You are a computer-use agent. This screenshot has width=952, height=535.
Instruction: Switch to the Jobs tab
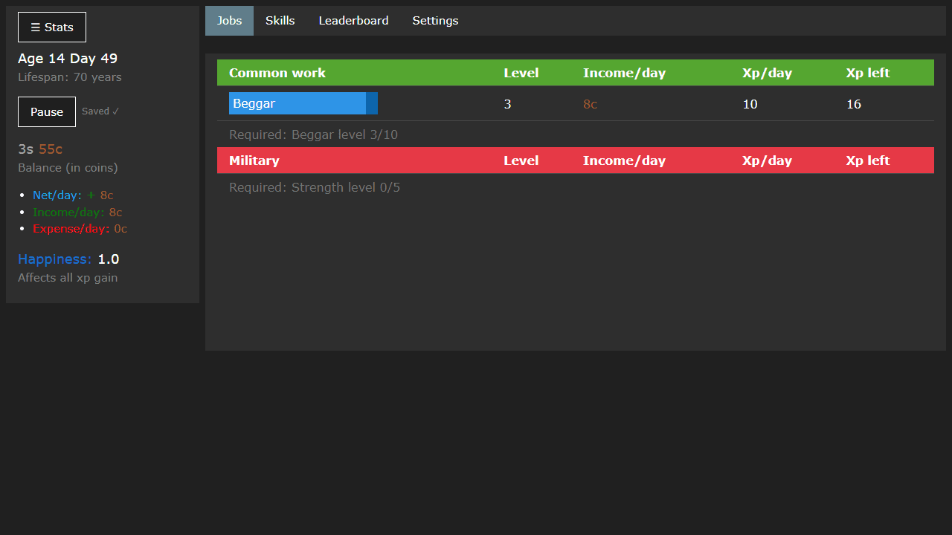(x=229, y=21)
